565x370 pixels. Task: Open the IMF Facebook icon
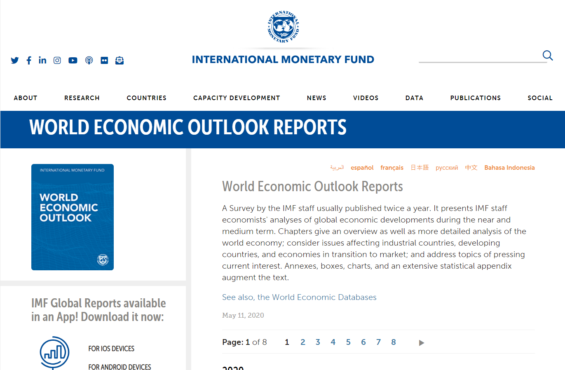29,61
